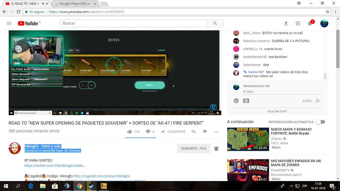The height and width of the screenshot is (191, 340).
Task: Click chat user AndroGamerFull
Action: (x=255, y=57)
